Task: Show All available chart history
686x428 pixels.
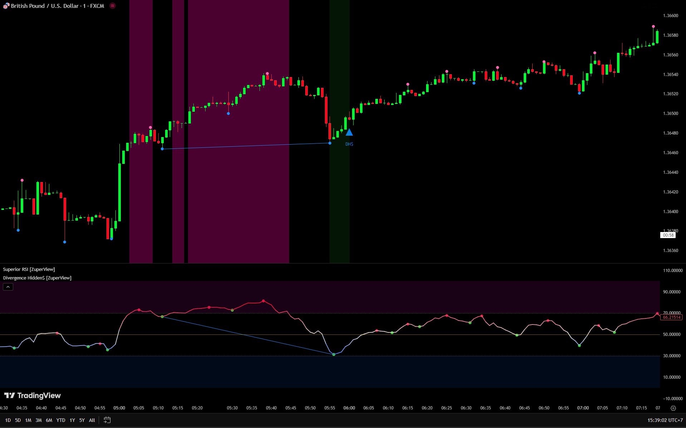Action: [x=92, y=420]
